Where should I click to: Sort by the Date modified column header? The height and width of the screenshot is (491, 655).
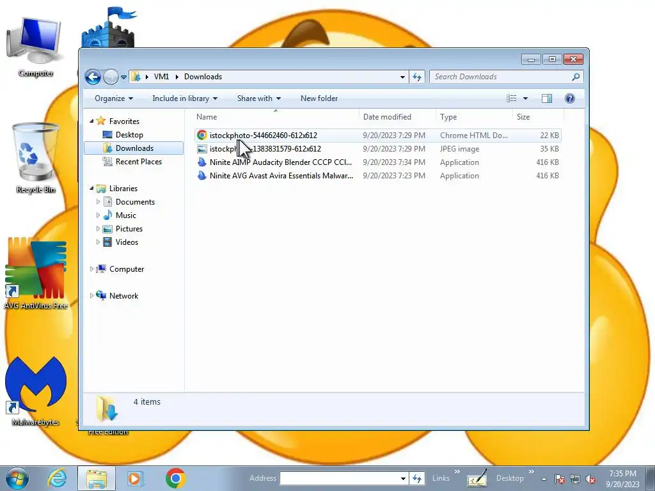click(397, 117)
